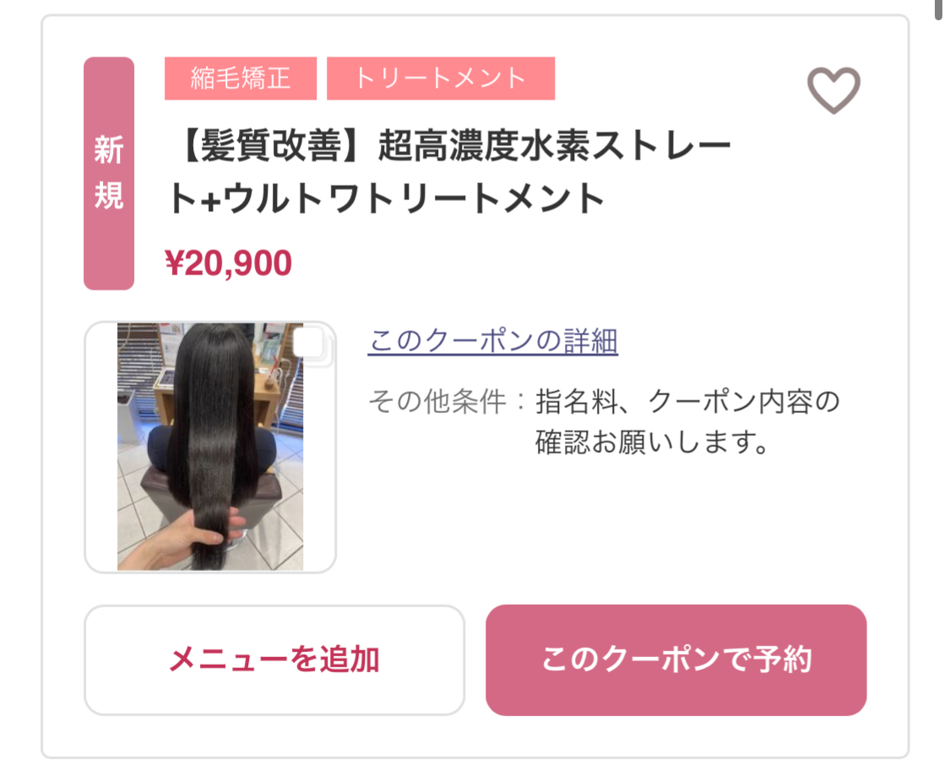
Task: Click the ¥20,900 price
Action: (228, 263)
